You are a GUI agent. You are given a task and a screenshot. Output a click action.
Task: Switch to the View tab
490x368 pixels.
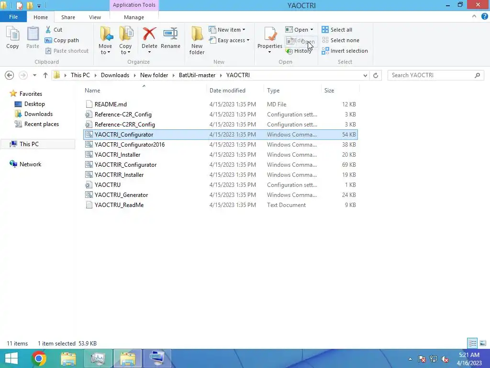pos(95,17)
